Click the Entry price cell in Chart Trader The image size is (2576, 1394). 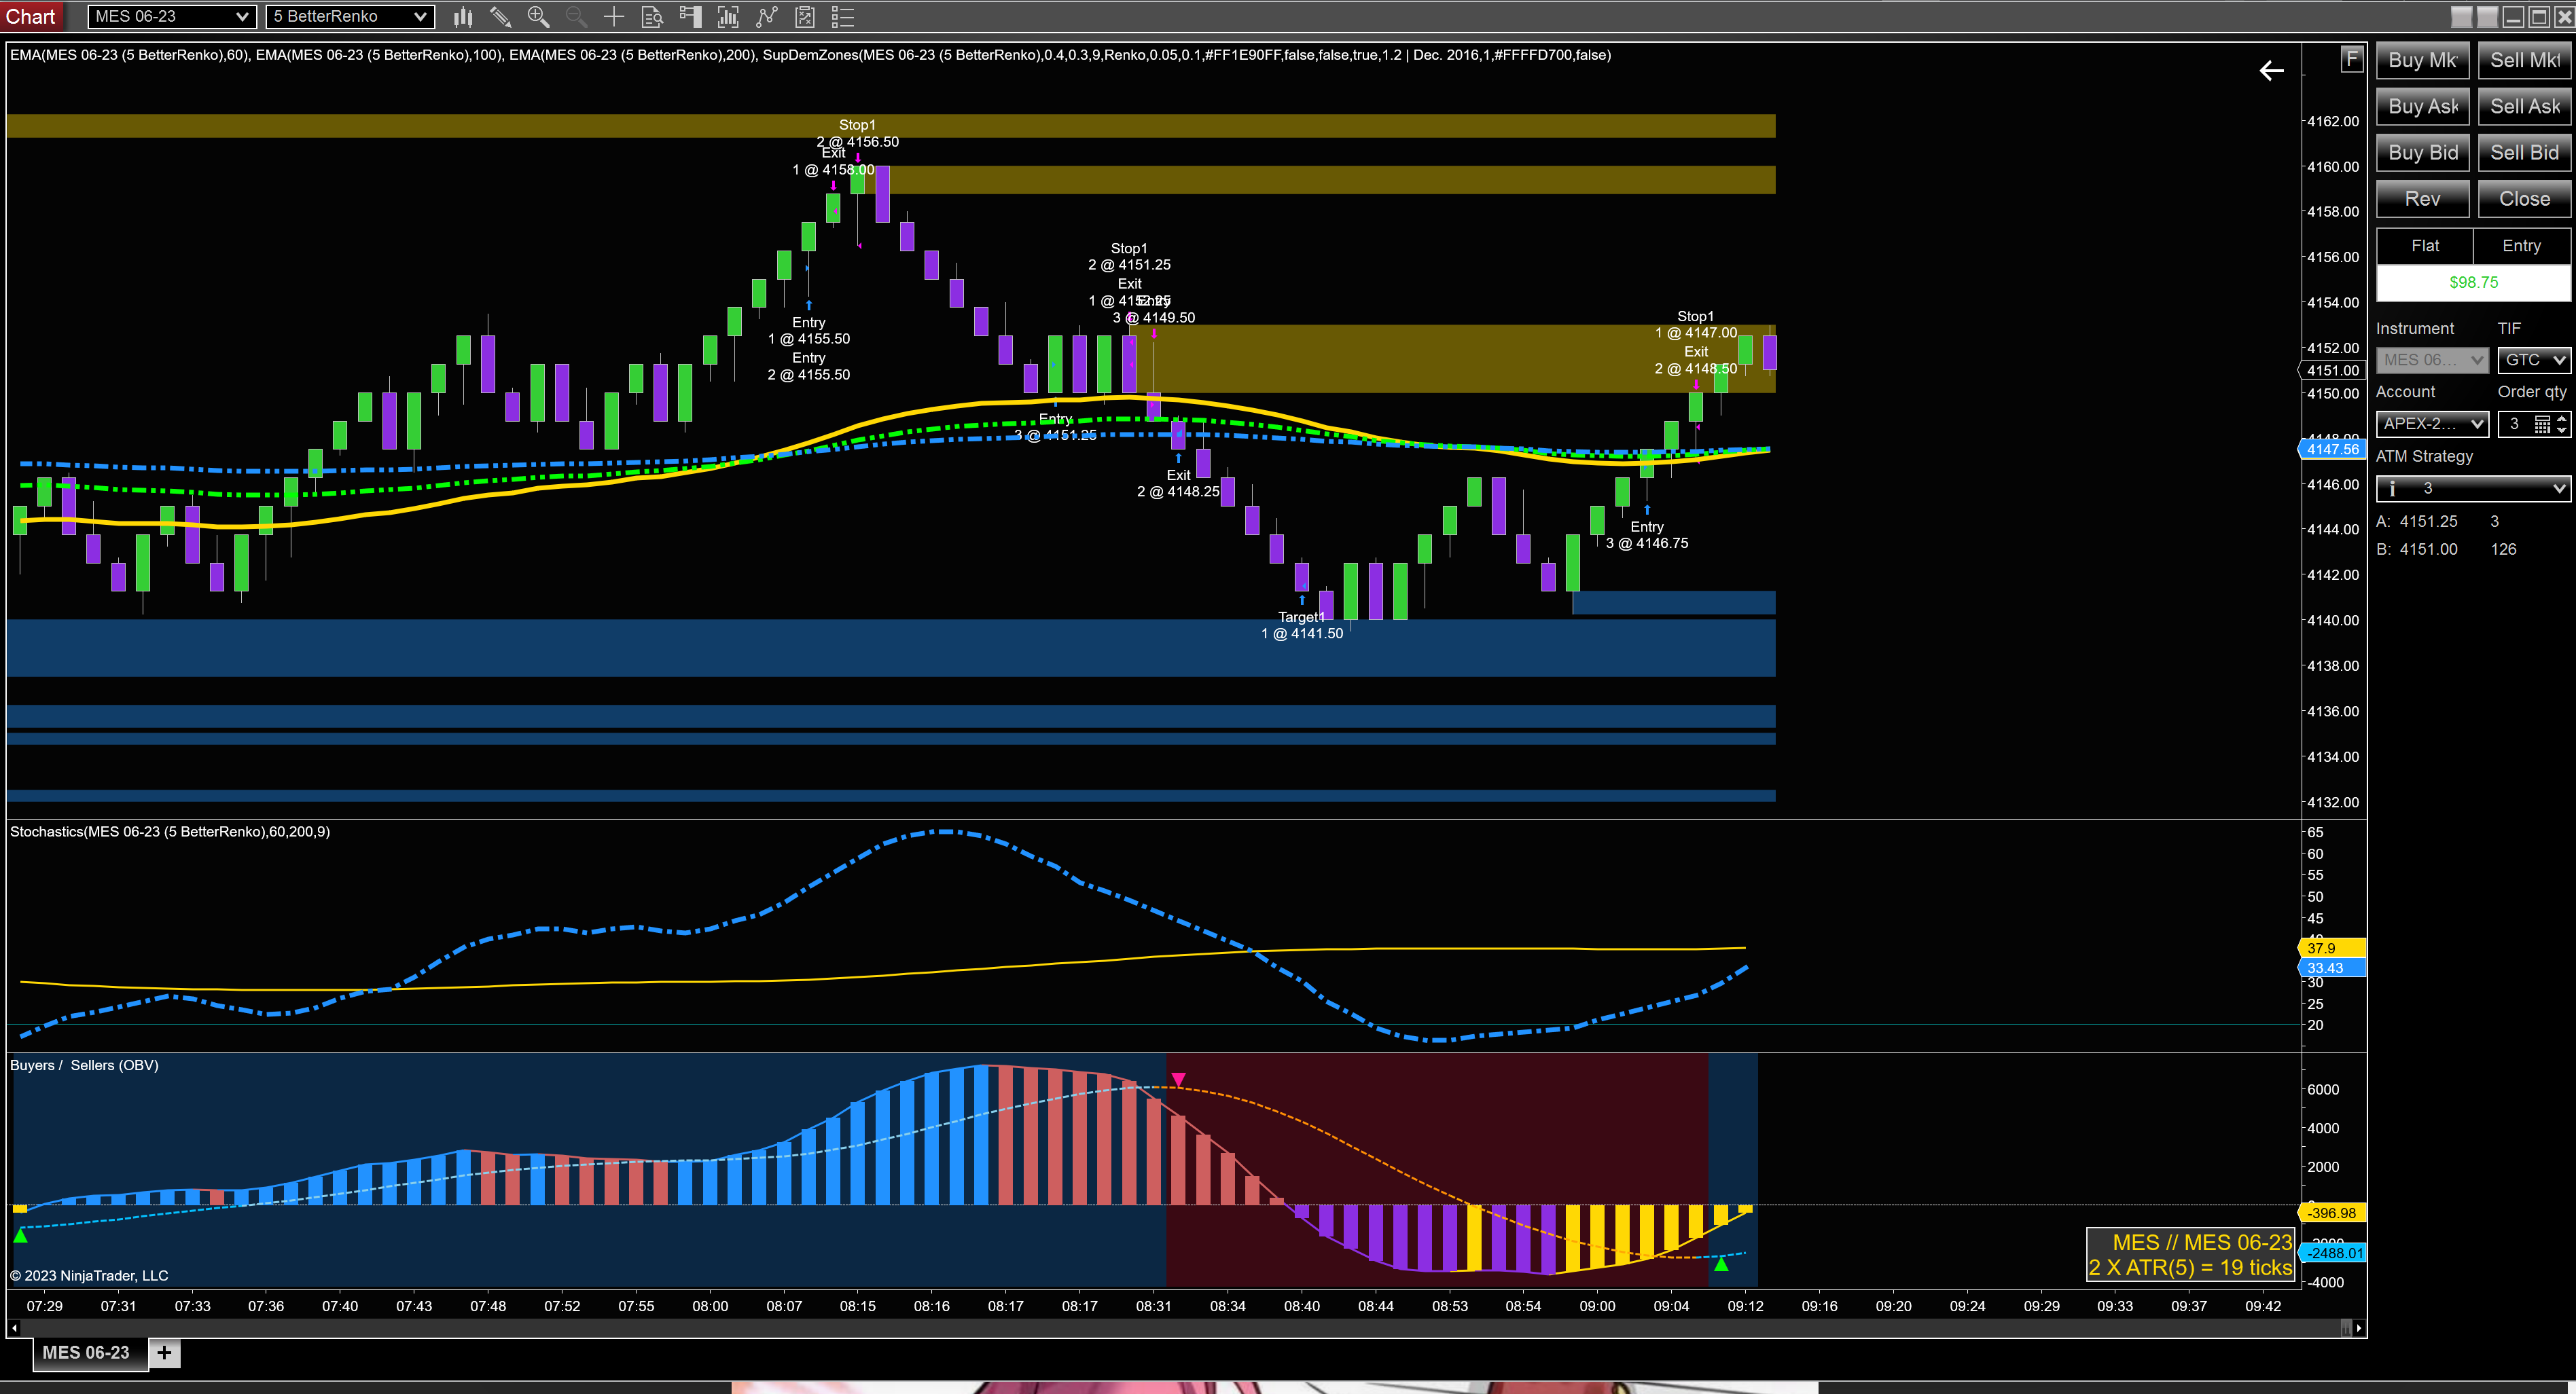click(2521, 246)
